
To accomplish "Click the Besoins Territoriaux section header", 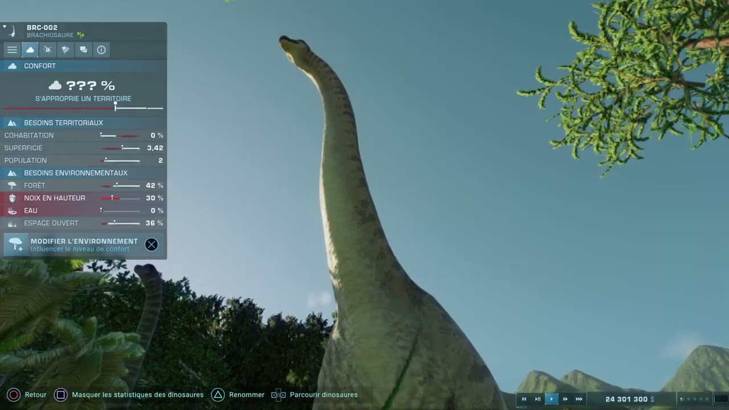I will 83,123.
